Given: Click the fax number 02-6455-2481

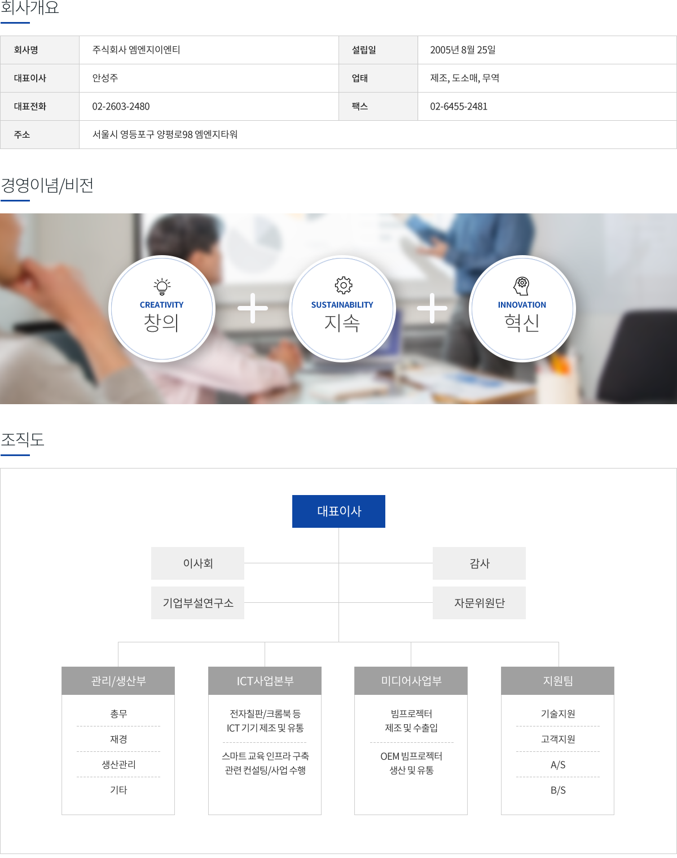Looking at the screenshot, I should click(x=459, y=106).
